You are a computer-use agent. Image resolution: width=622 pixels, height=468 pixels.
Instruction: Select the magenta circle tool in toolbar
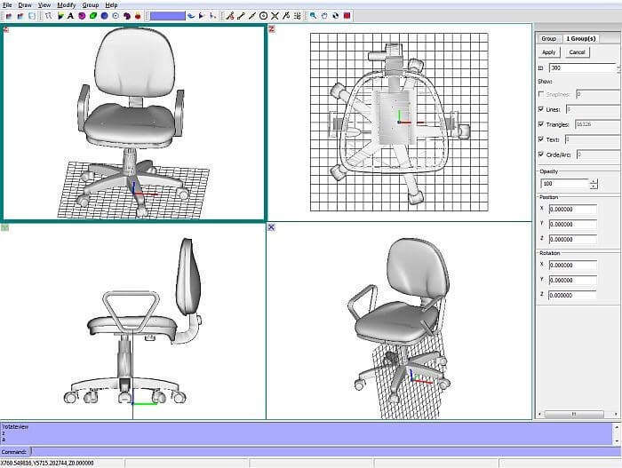pos(82,16)
